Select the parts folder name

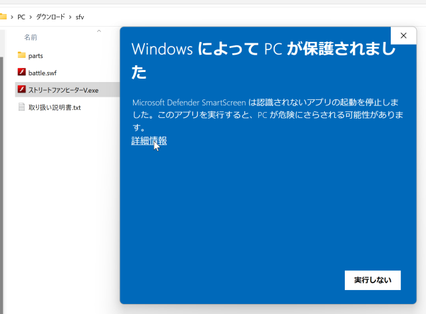35,55
